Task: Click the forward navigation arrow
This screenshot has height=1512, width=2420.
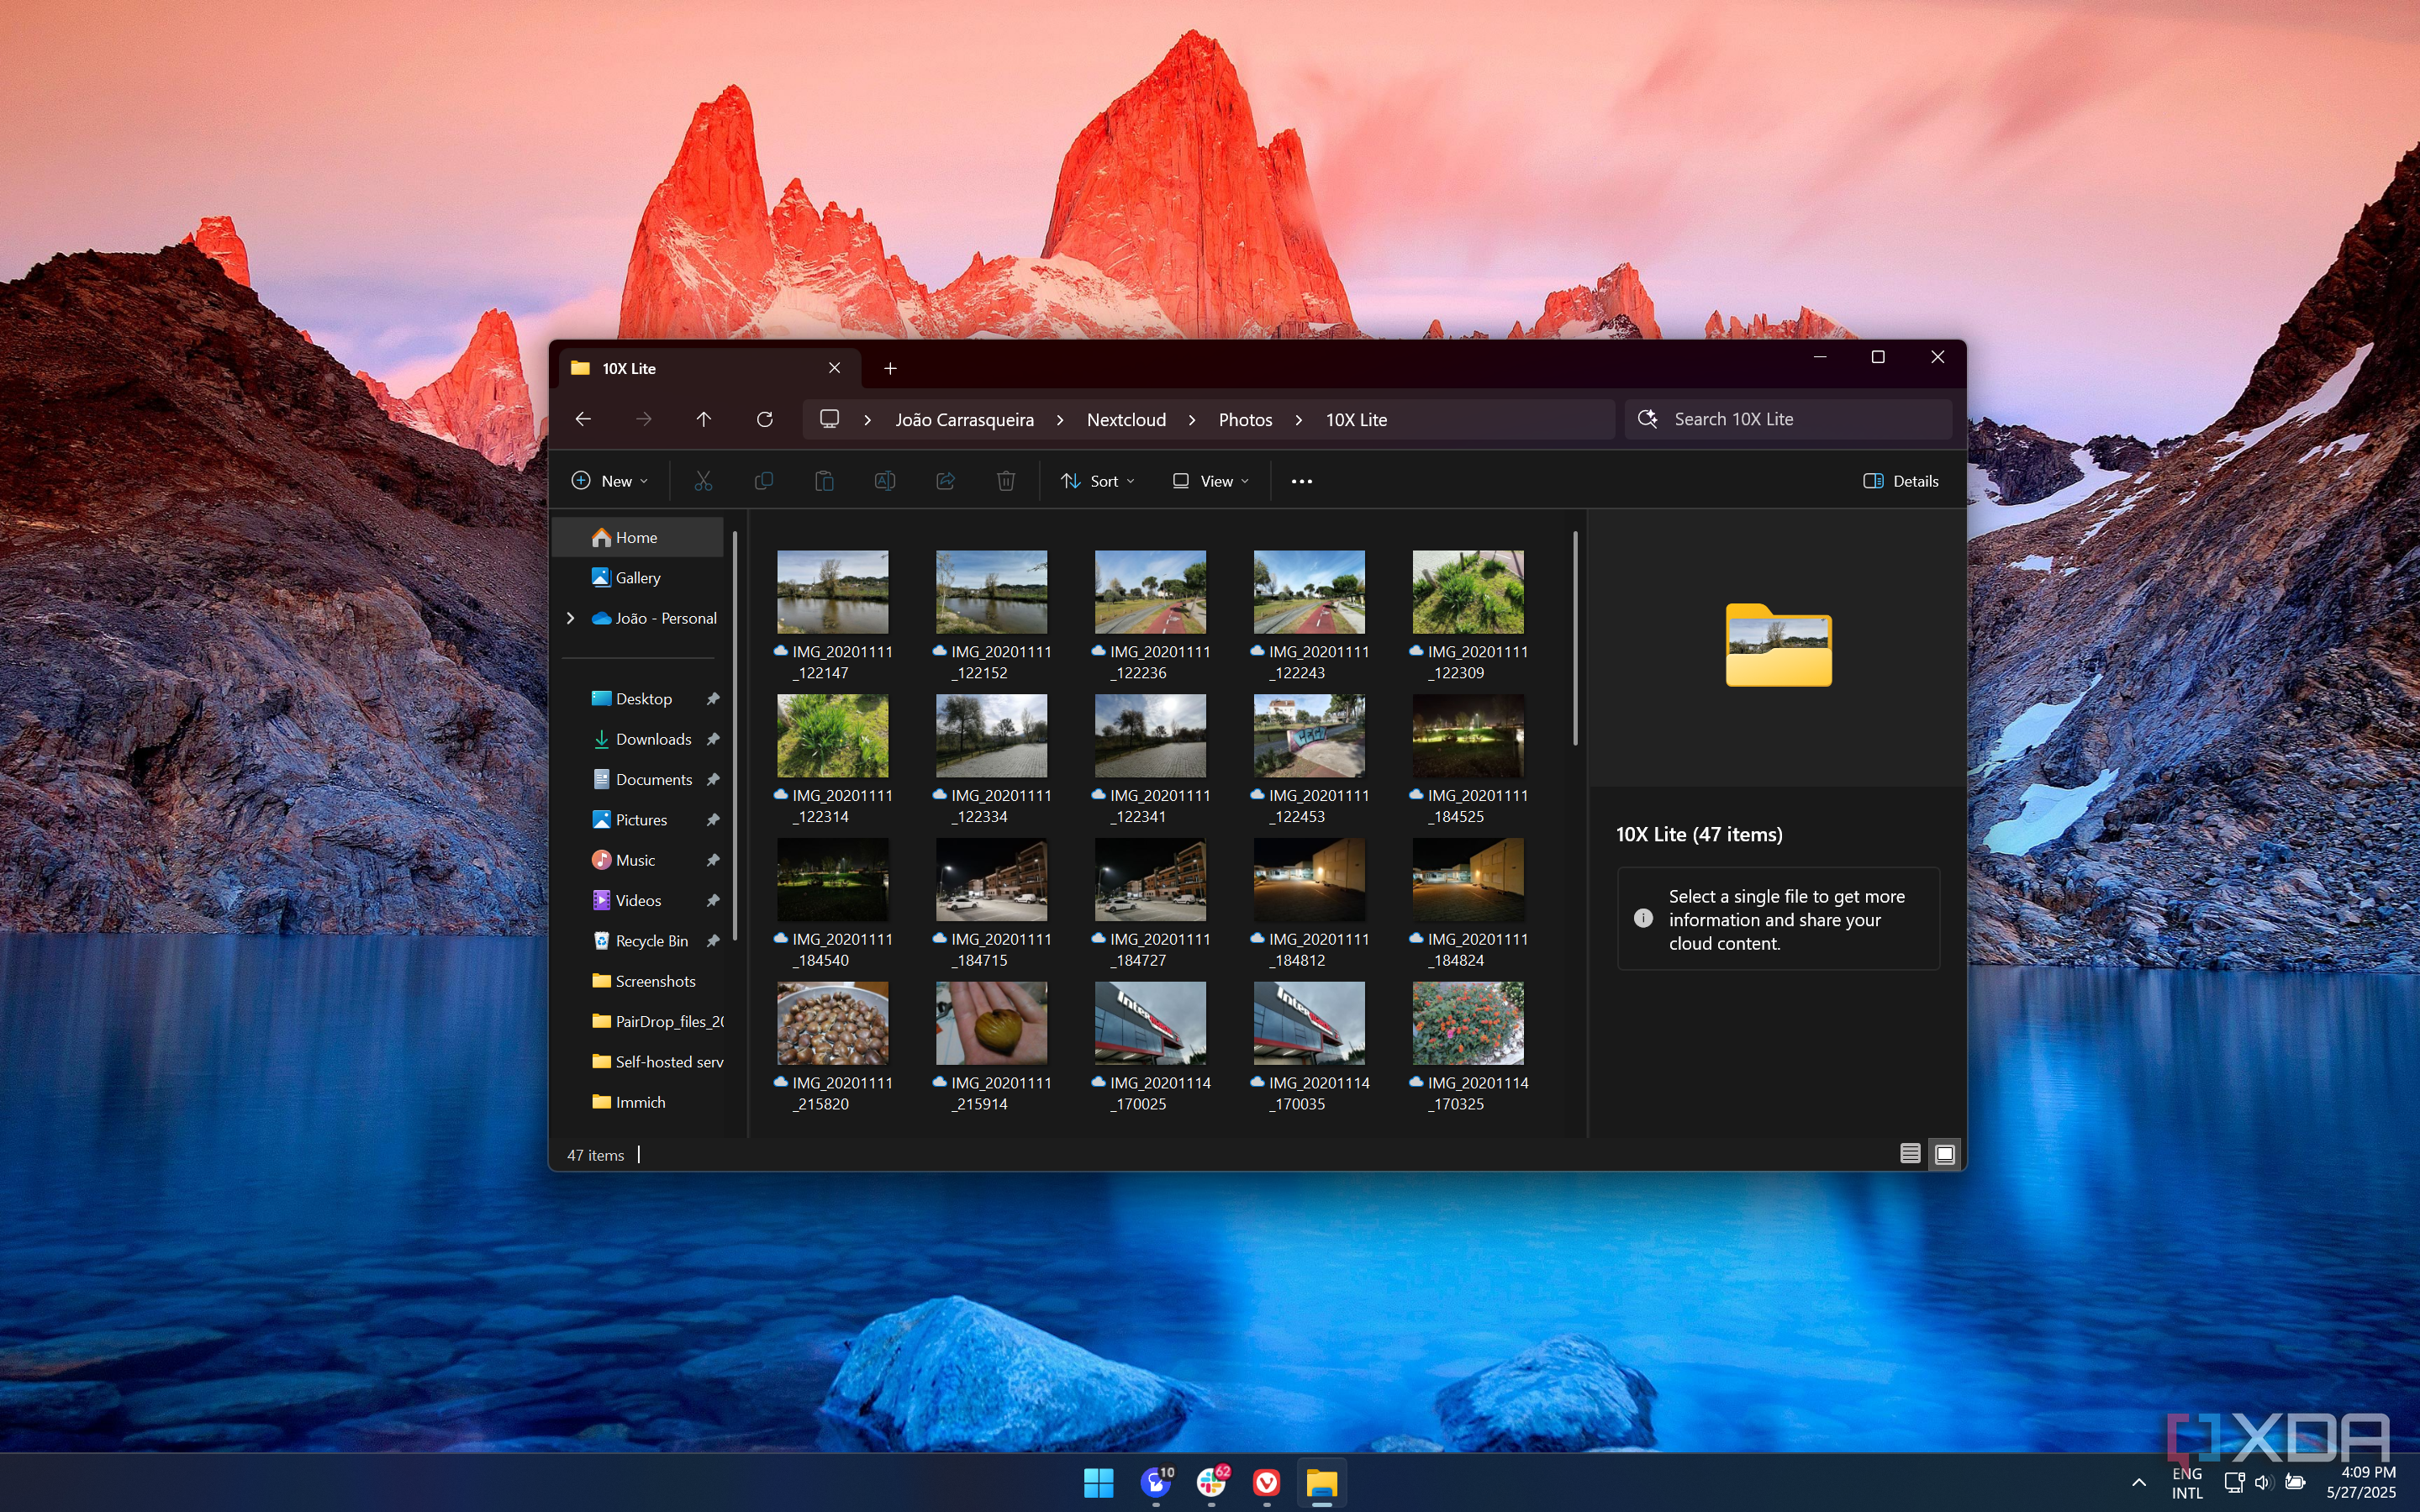Action: coord(643,419)
